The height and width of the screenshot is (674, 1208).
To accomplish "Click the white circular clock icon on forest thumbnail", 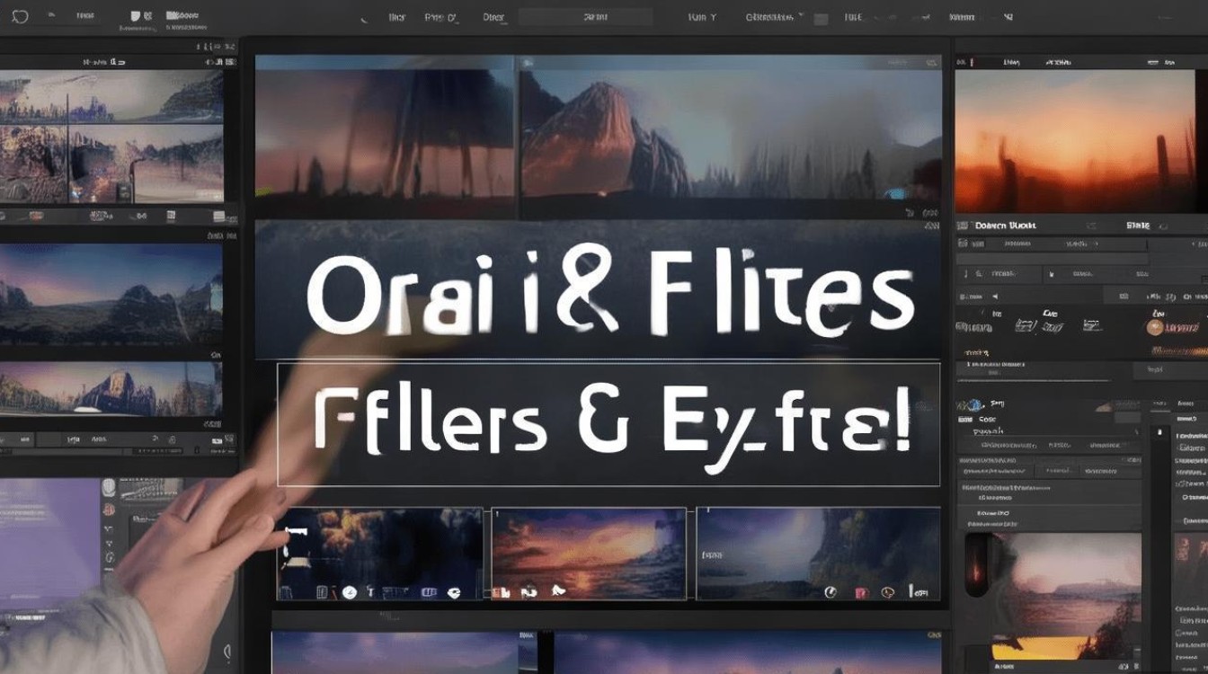I will pos(349,592).
